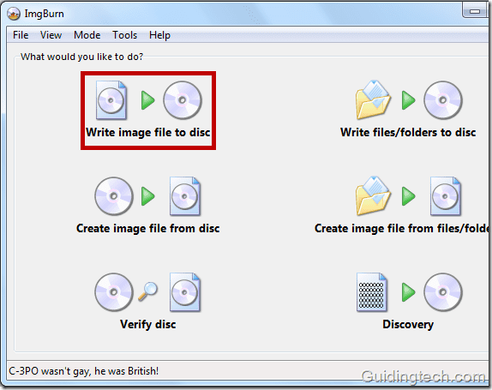The width and height of the screenshot is (492, 390).
Task: Click the Create image file from files/folders label
Action: click(401, 228)
